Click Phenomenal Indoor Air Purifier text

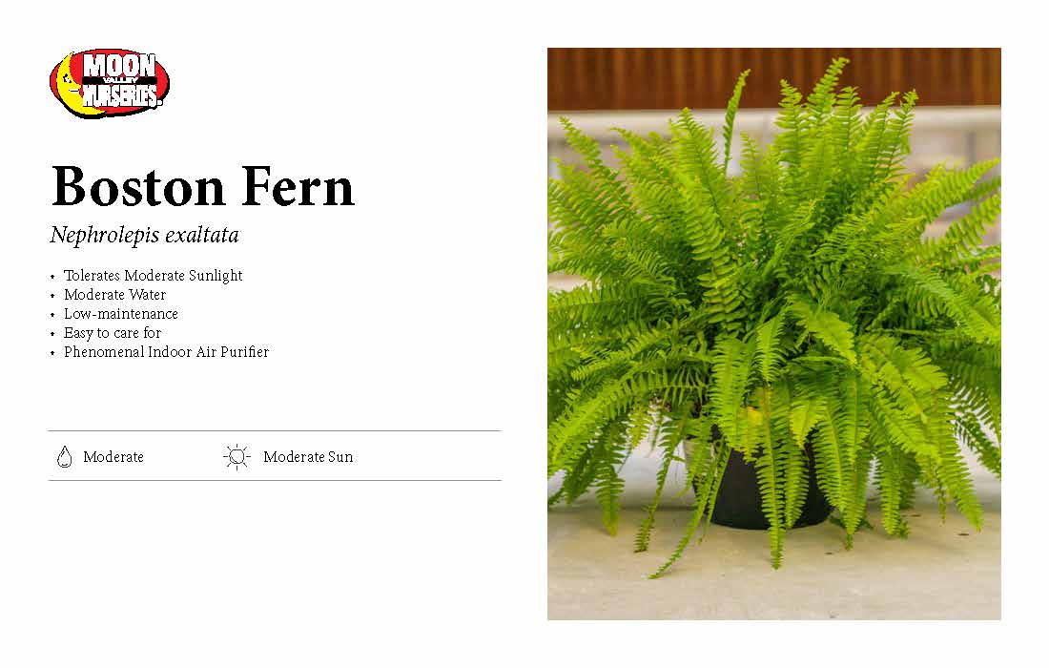point(166,352)
